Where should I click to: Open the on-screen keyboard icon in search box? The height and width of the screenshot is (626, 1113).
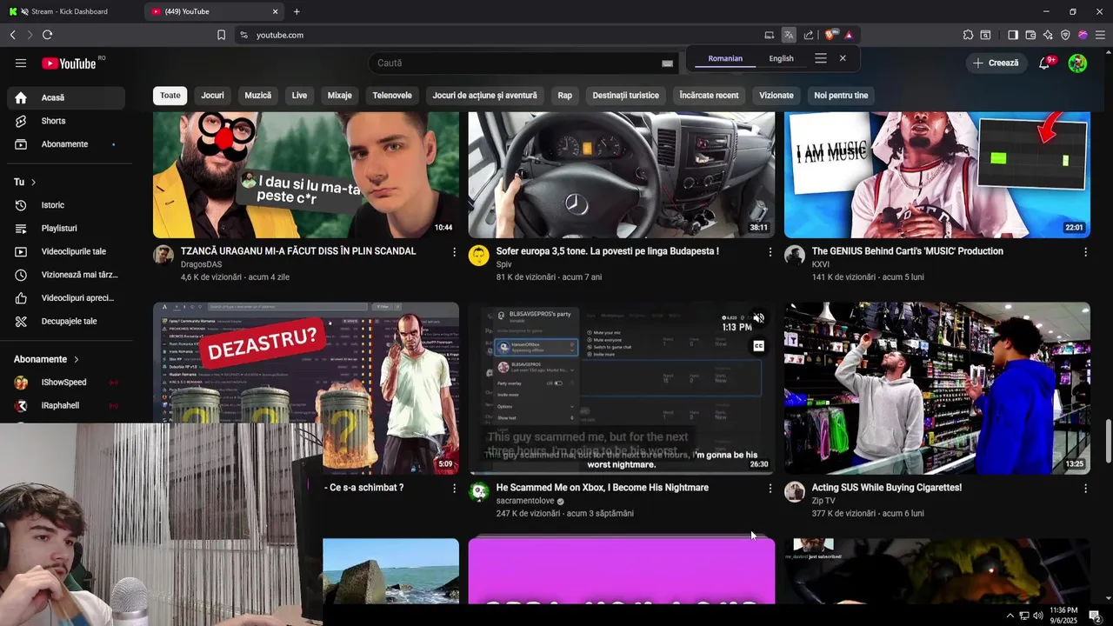pos(667,63)
